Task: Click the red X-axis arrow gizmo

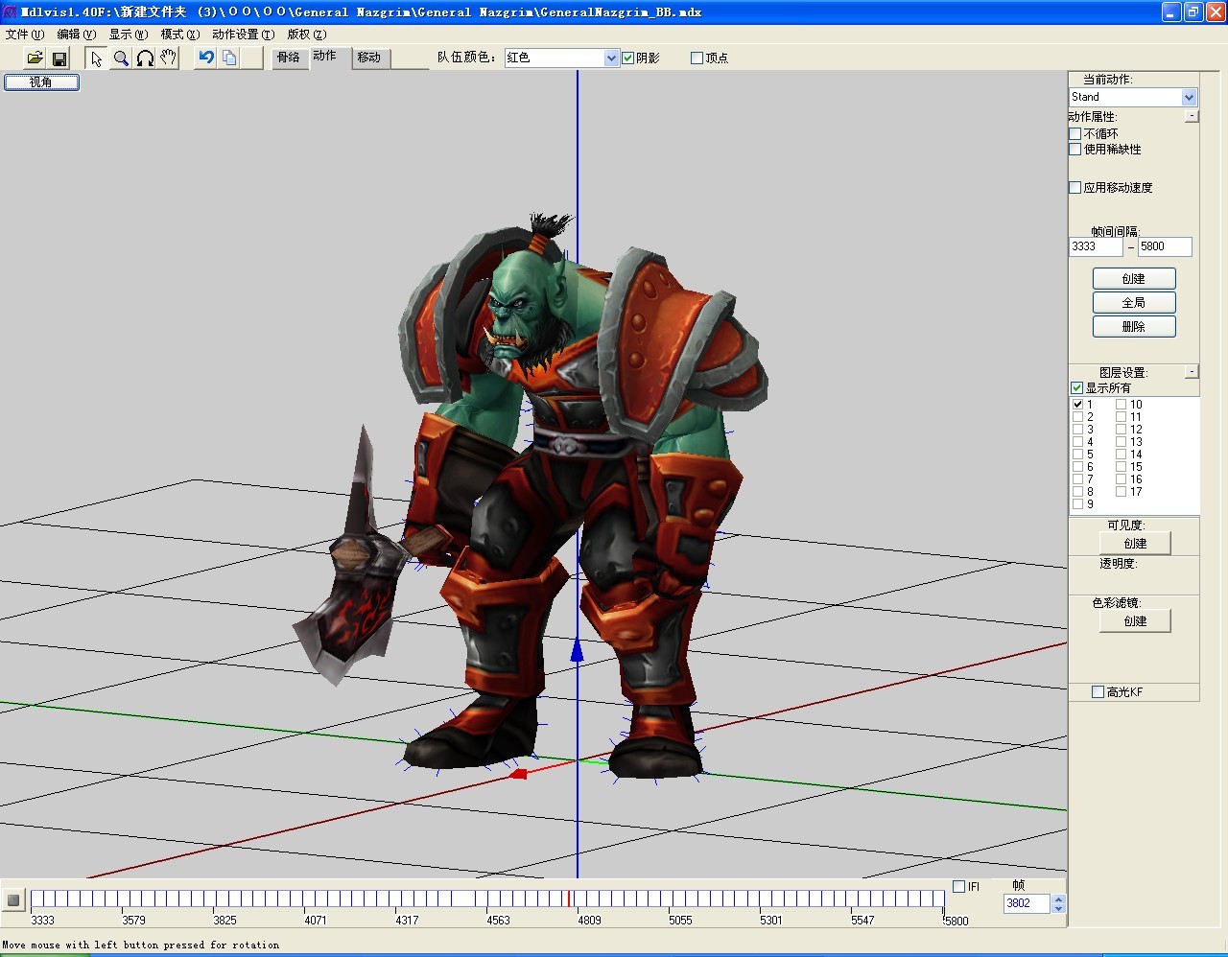Action: (x=518, y=773)
